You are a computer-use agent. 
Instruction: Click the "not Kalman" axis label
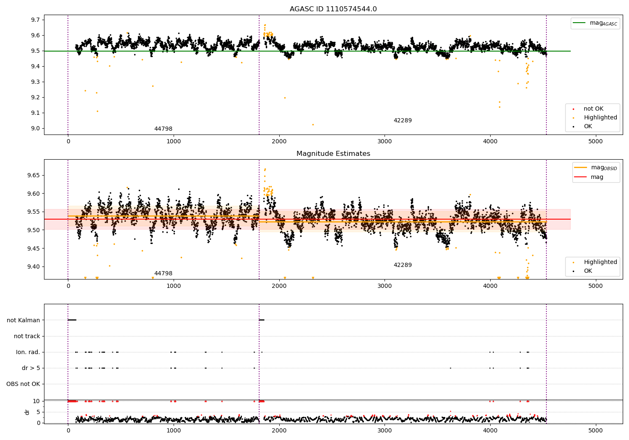click(x=23, y=320)
